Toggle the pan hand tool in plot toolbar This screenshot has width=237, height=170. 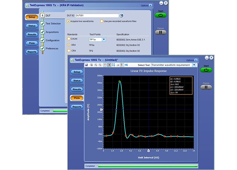105,65
